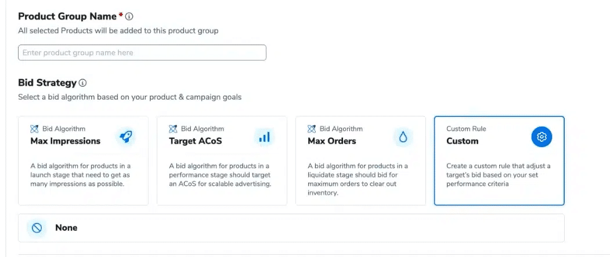Click the Target ACoS card description text
The height and width of the screenshot is (257, 610).
tap(221, 175)
